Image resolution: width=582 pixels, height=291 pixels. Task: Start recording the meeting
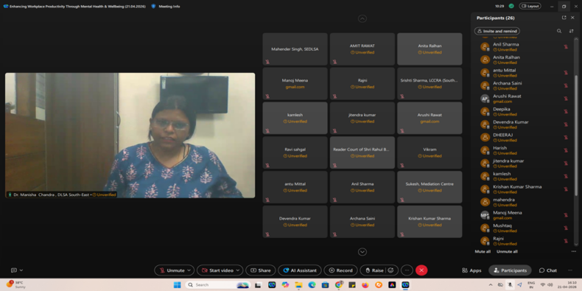pyautogui.click(x=340, y=270)
